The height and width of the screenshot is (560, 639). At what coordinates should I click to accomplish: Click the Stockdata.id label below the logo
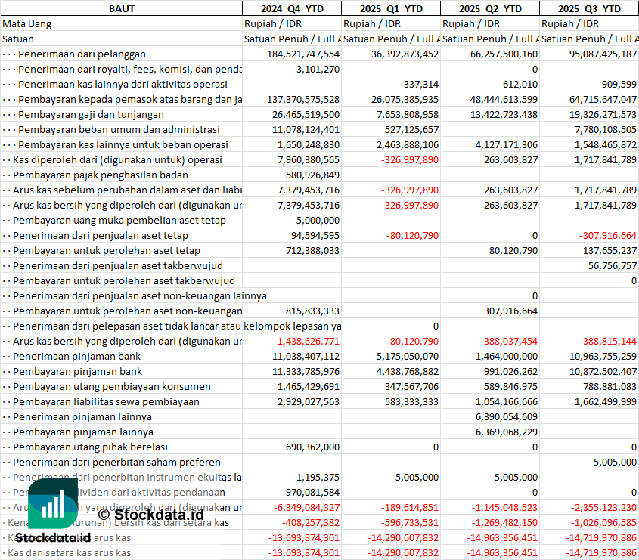pos(52,537)
